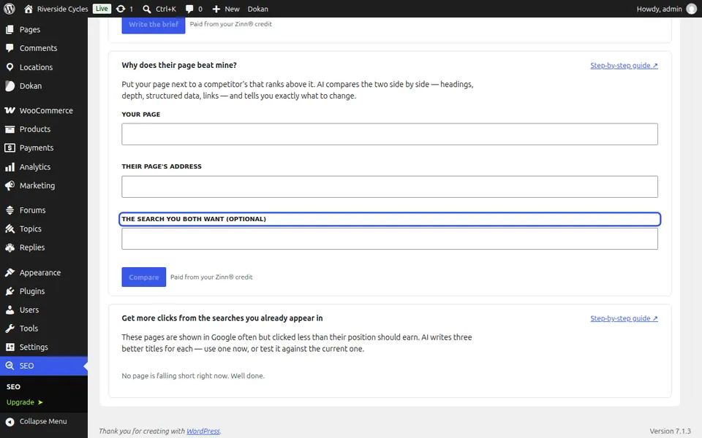Click Dokan in the admin bar
Image resolution: width=702 pixels, height=438 pixels.
coord(258,9)
